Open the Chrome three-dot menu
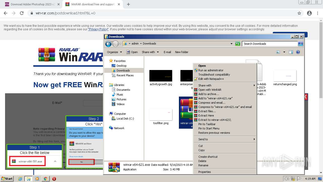Screen dimensions: 323x182 [317, 13]
